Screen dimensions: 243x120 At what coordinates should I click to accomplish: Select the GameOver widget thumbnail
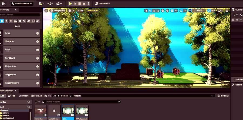click(40, 111)
